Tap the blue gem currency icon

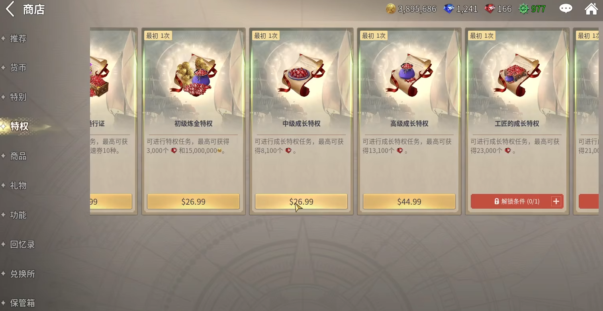coord(449,9)
